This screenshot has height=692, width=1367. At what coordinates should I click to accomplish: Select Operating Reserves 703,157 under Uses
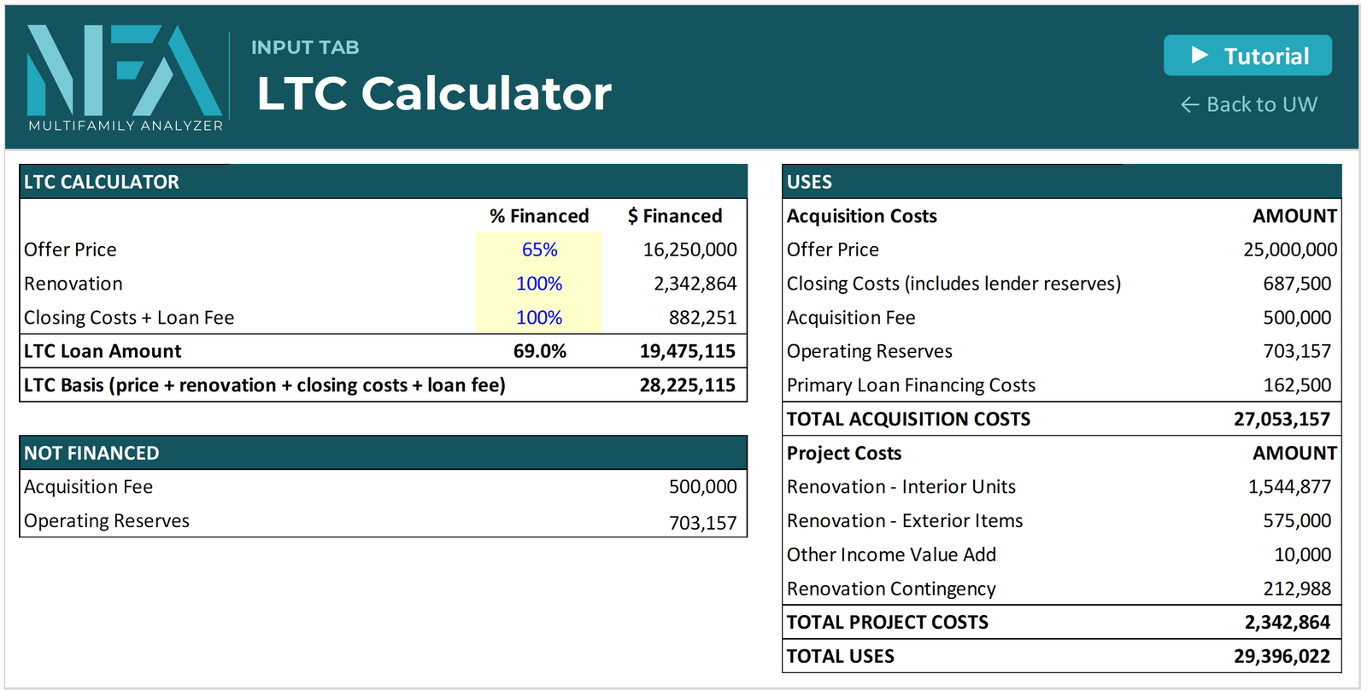coord(1297,351)
